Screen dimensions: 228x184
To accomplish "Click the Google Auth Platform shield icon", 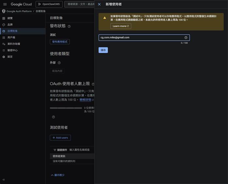I will [x=4, y=11].
